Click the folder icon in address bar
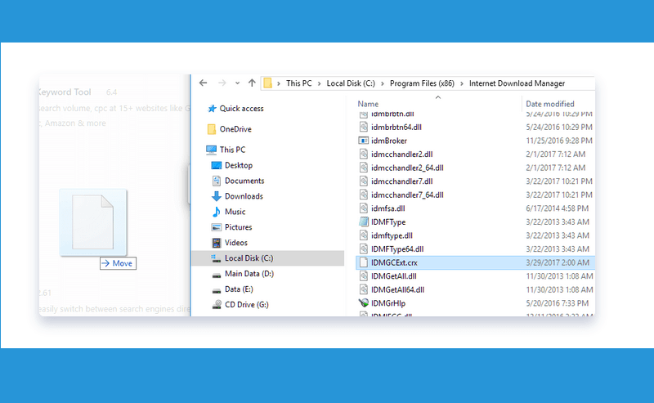 268,83
